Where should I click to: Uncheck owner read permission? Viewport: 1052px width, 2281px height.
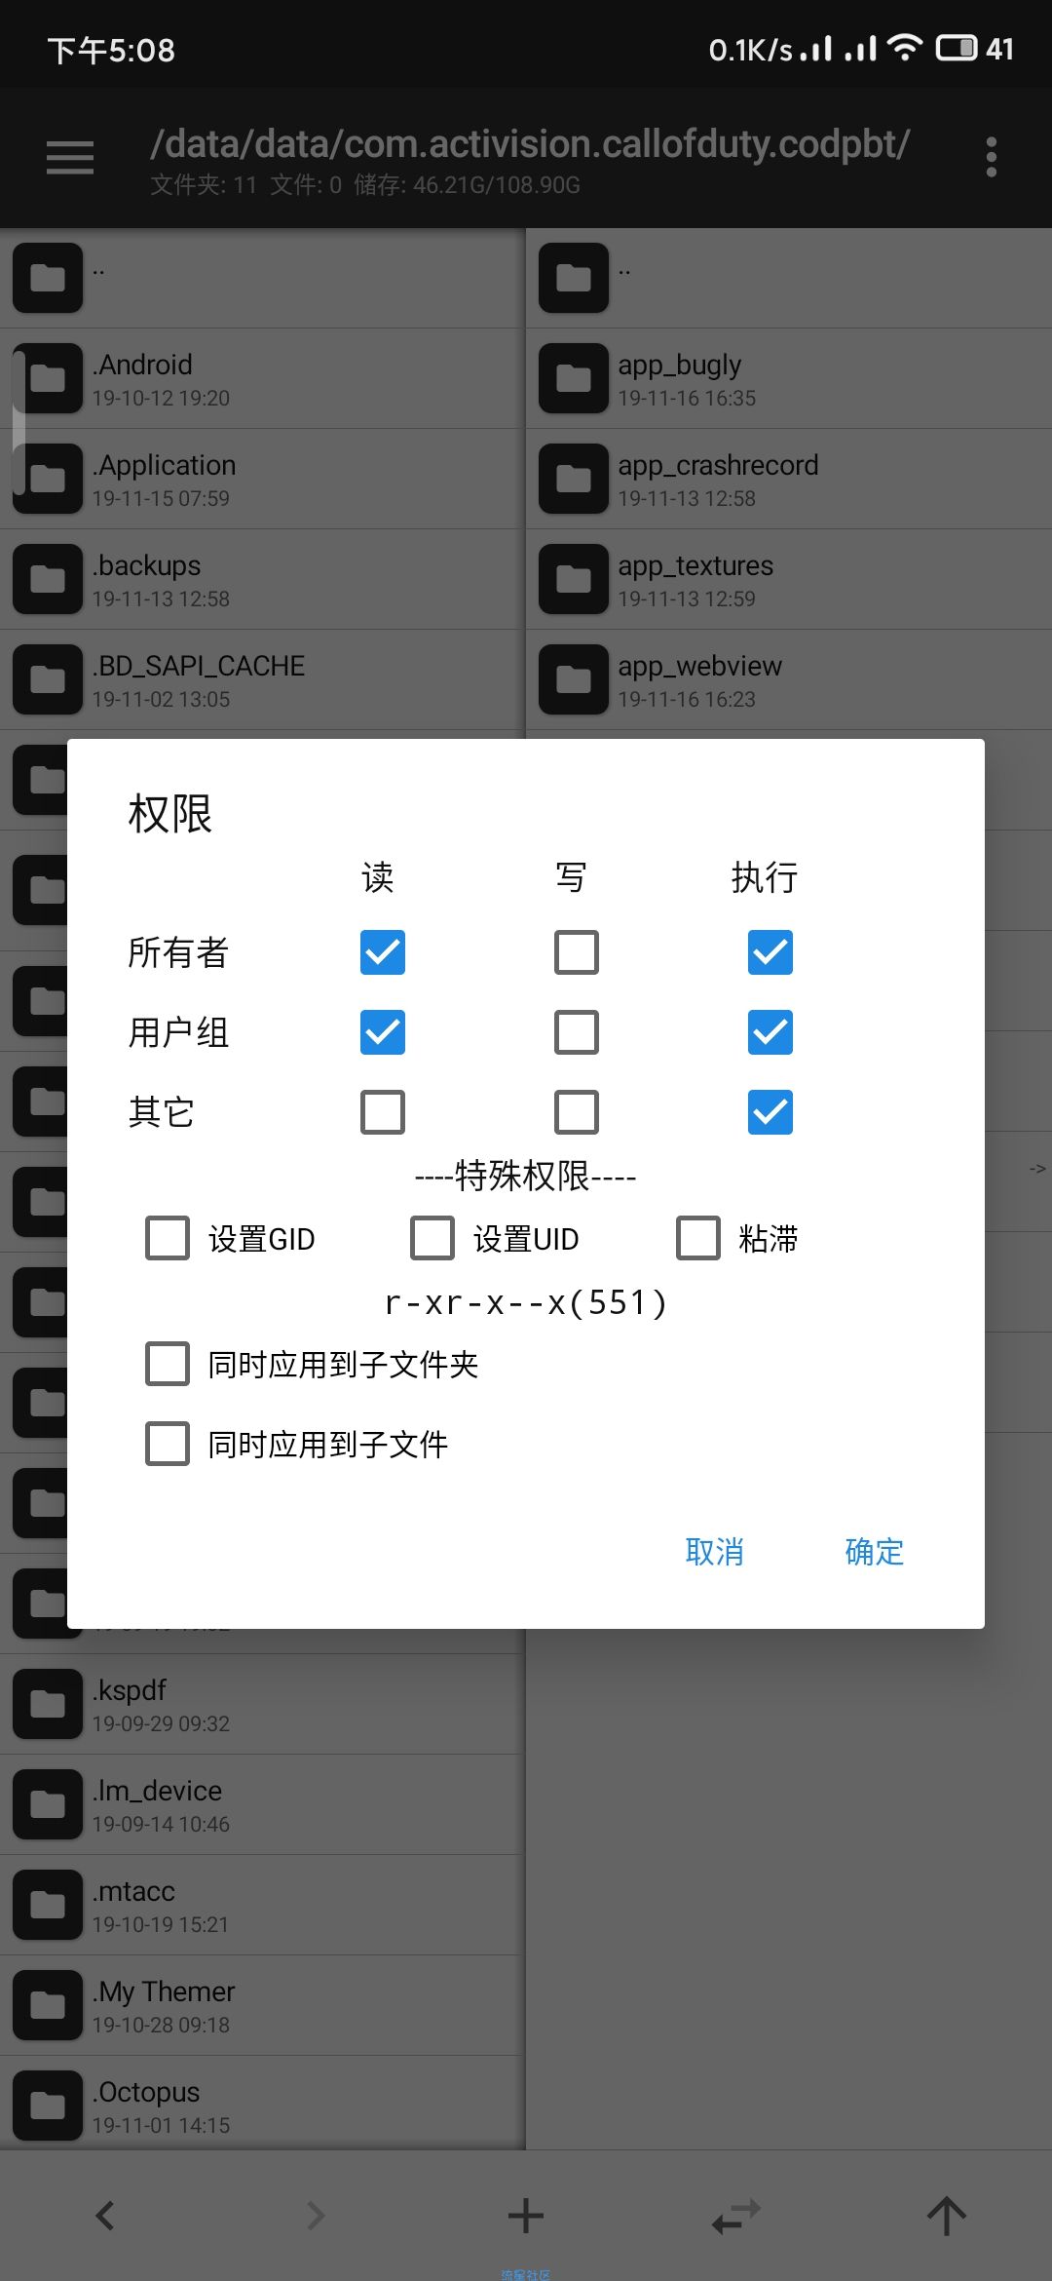383,952
